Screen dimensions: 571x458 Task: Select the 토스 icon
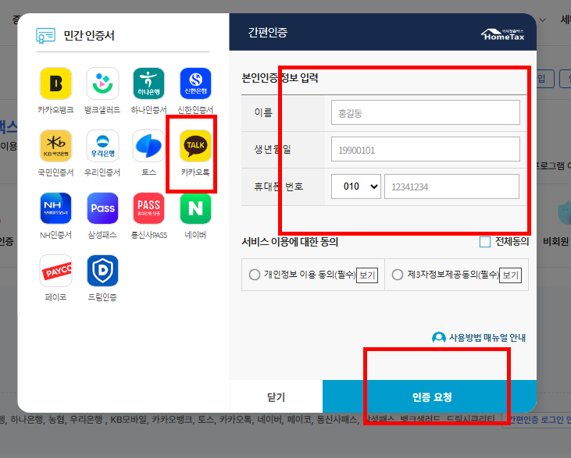coord(148,146)
